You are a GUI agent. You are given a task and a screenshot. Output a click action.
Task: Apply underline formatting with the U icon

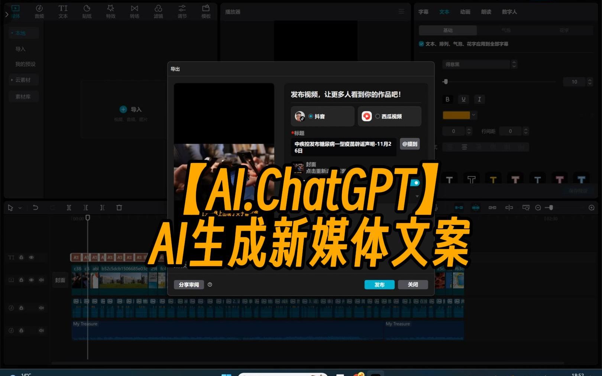pos(463,99)
